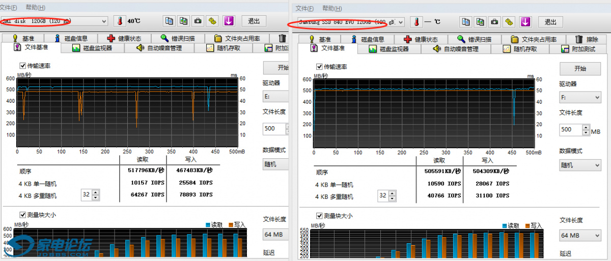
Task: Open 64 MB file length dropdown, right window
Action: click(x=580, y=235)
